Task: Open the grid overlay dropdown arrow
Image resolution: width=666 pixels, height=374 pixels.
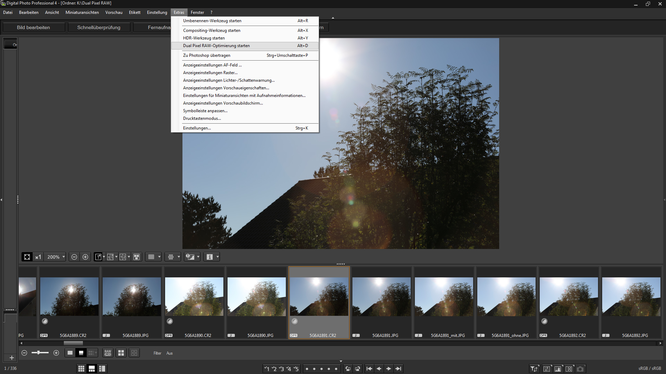Action: click(x=159, y=257)
